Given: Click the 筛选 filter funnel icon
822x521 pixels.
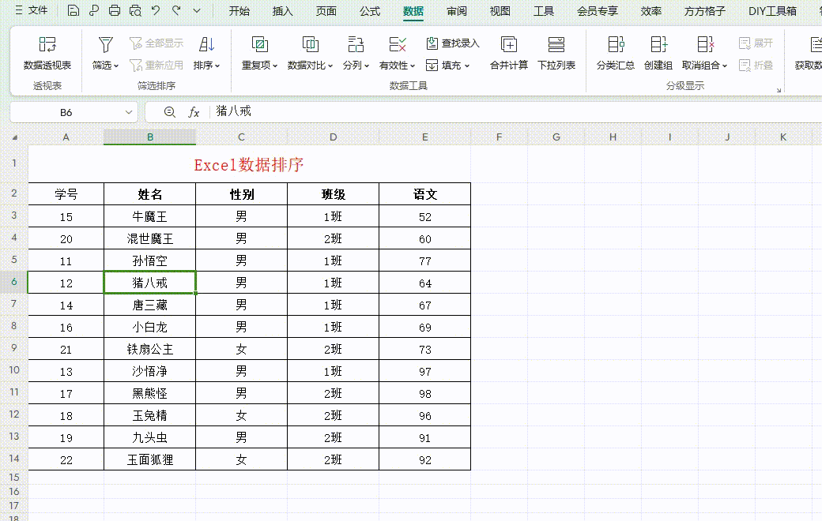Looking at the screenshot, I should pyautogui.click(x=105, y=45).
